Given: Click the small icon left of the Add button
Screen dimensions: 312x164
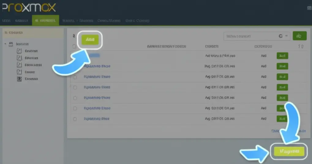Looking at the screenshot, I should coord(74,36).
